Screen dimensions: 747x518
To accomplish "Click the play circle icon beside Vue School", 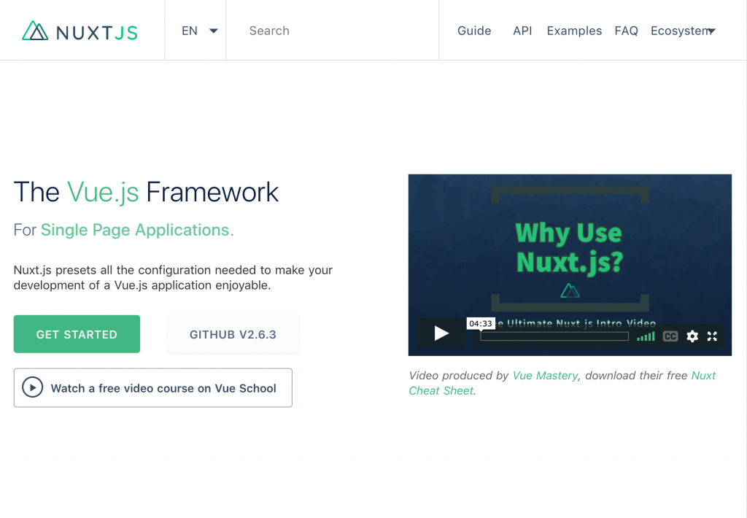I will pyautogui.click(x=32, y=387).
